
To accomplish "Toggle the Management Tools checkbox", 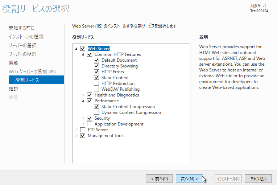I will (83, 136).
